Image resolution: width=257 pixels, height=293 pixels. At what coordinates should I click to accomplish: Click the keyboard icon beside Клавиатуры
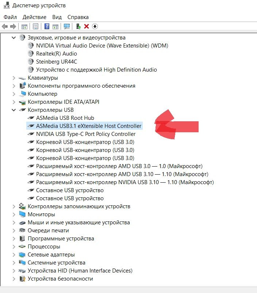pyautogui.click(x=22, y=78)
